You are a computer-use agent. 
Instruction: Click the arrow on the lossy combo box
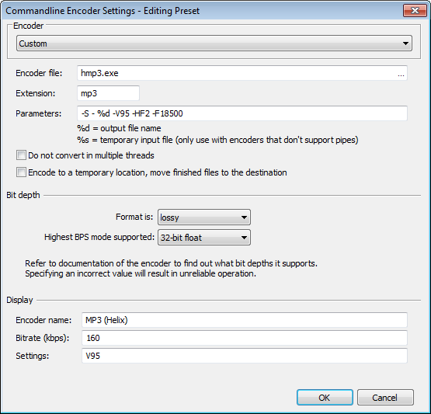[244, 217]
